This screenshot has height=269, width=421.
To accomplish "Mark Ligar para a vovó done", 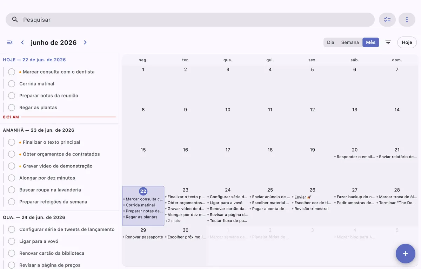I will coord(12,241).
